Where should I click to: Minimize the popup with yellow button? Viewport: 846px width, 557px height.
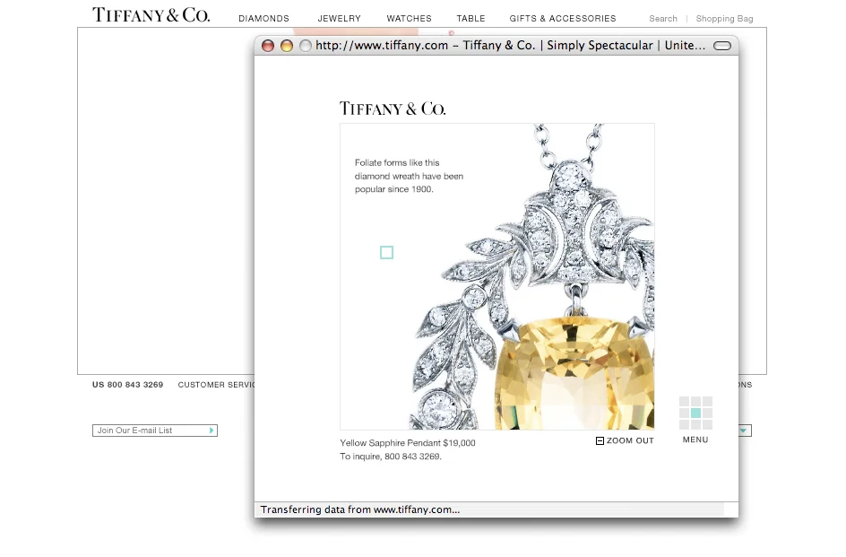287,46
